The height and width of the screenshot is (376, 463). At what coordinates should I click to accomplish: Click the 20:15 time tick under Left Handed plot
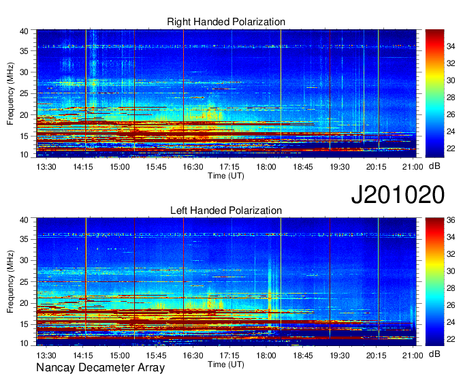376,356
